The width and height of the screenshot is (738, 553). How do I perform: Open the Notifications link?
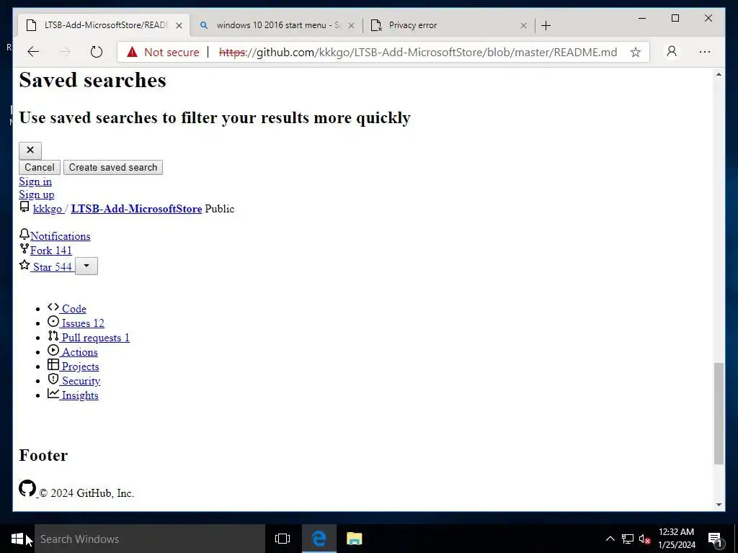pyautogui.click(x=61, y=236)
